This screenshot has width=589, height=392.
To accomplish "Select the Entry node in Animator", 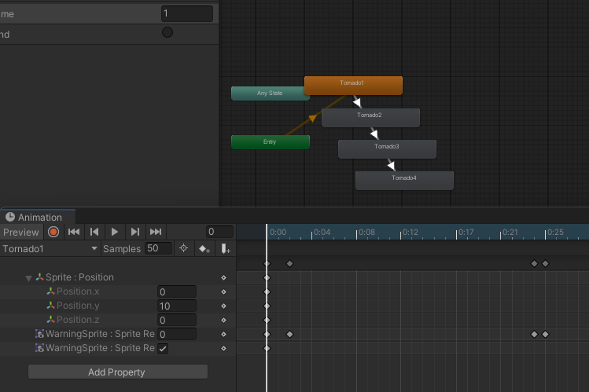I will click(x=271, y=142).
